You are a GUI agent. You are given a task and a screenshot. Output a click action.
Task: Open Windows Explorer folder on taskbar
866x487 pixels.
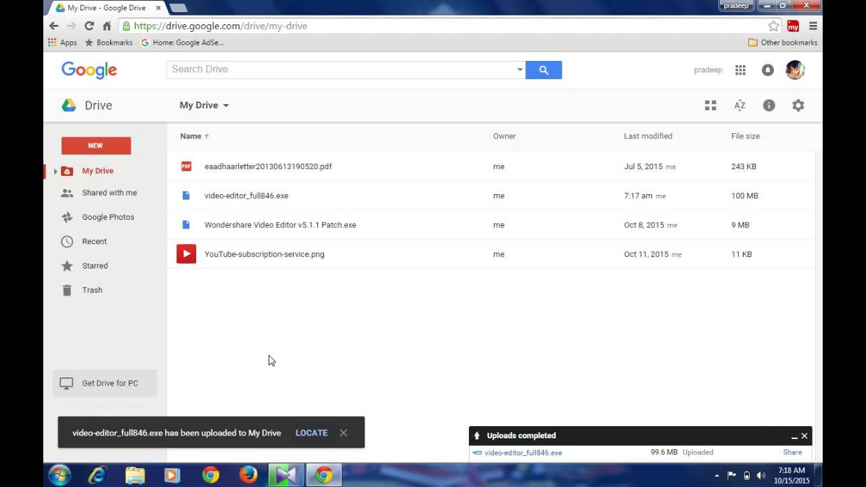point(135,475)
